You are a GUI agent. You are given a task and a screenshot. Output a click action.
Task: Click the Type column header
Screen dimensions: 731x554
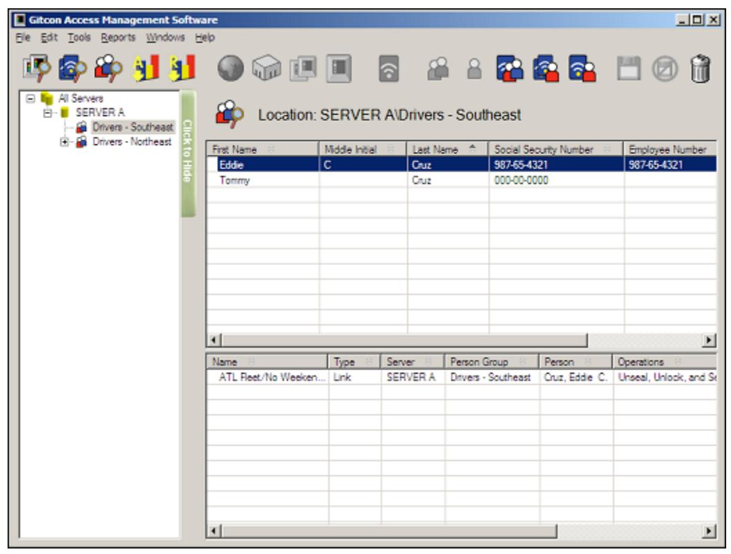[354, 361]
